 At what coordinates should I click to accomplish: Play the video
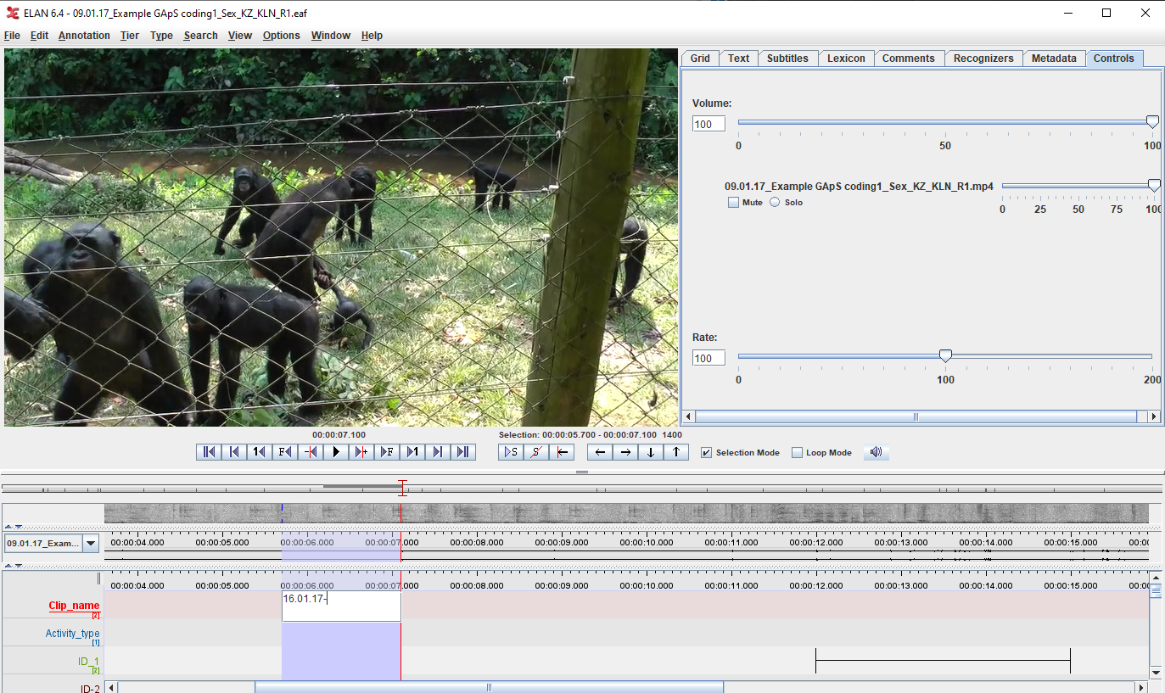[x=336, y=452]
